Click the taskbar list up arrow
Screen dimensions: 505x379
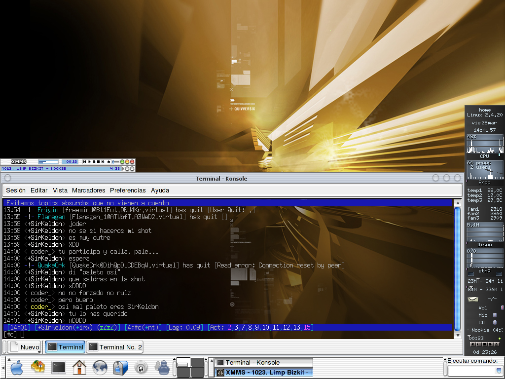212,361
